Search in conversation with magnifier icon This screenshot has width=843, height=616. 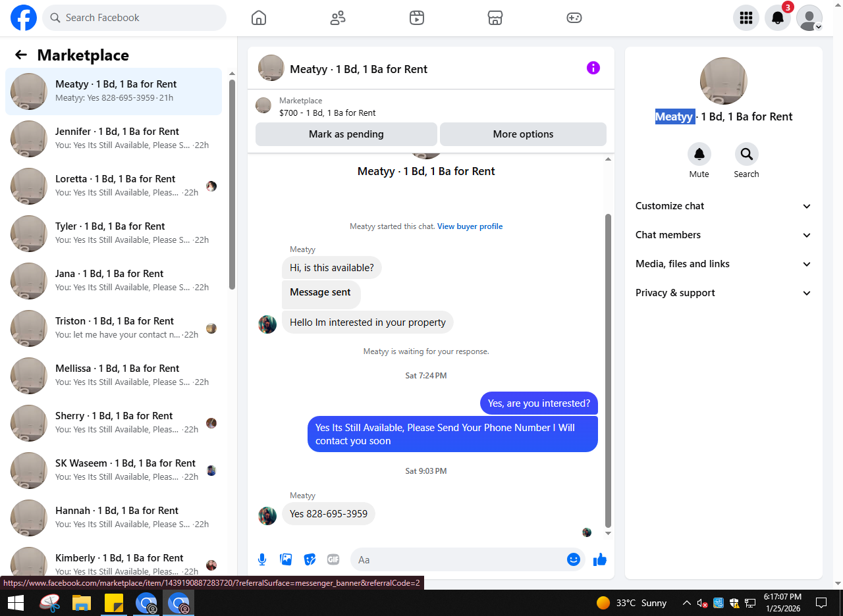click(x=747, y=154)
